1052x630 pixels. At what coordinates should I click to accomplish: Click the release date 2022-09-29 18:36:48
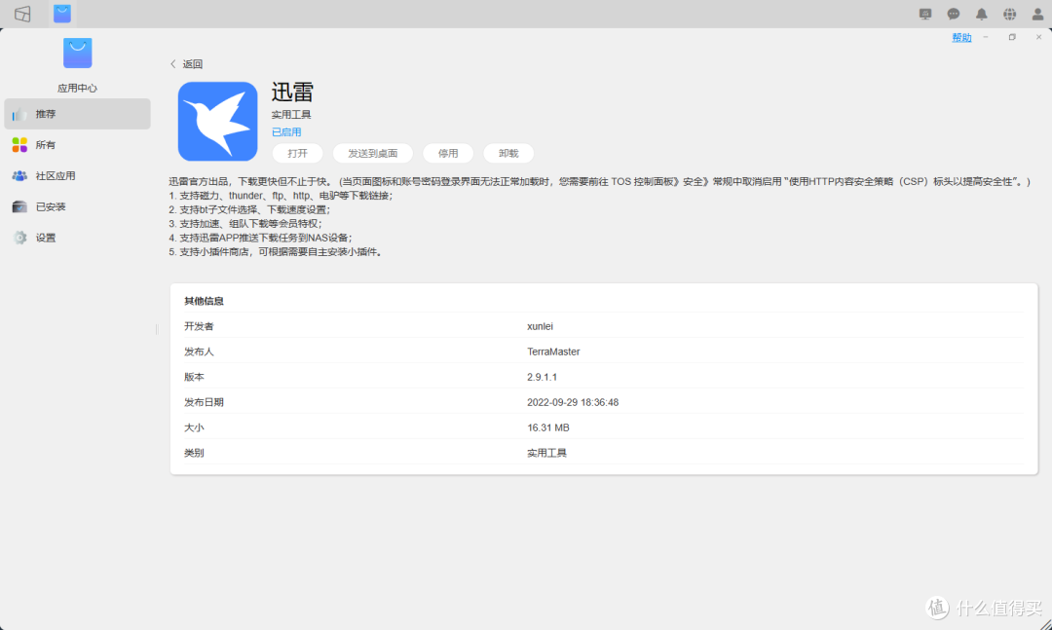tap(573, 402)
